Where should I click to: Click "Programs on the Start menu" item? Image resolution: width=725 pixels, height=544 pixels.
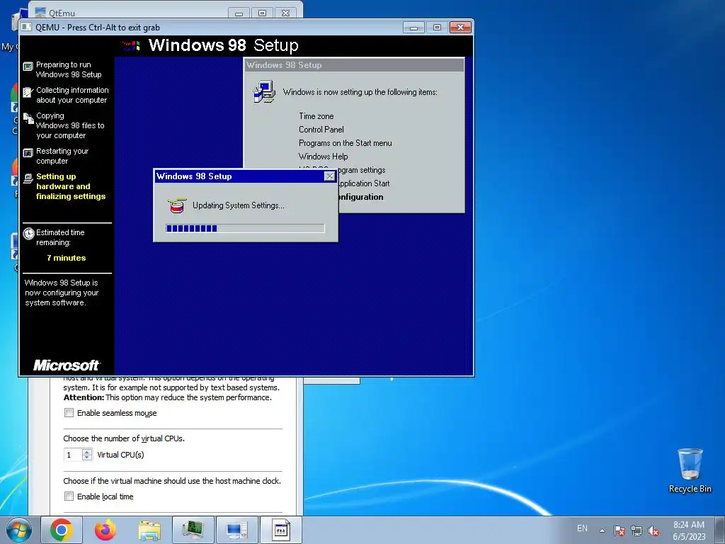click(x=346, y=143)
